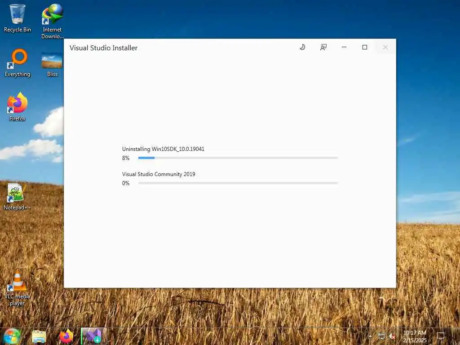Open the taskbar clock and date
This screenshot has width=460, height=345.
415,336
